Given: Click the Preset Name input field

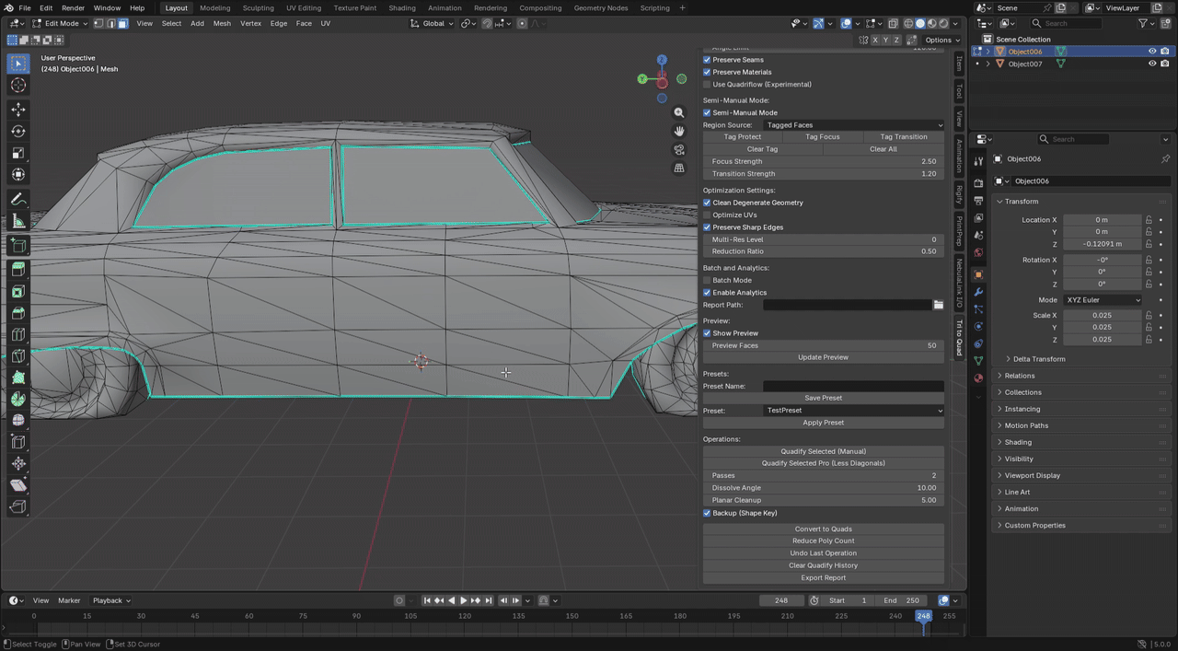Looking at the screenshot, I should point(852,386).
